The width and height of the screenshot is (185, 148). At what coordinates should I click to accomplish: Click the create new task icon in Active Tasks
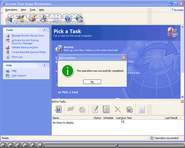58,109
